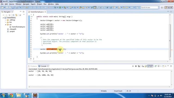Click the Windows Start button
Image resolution: width=174 pixels, height=98 pixels.
click(3, 96)
